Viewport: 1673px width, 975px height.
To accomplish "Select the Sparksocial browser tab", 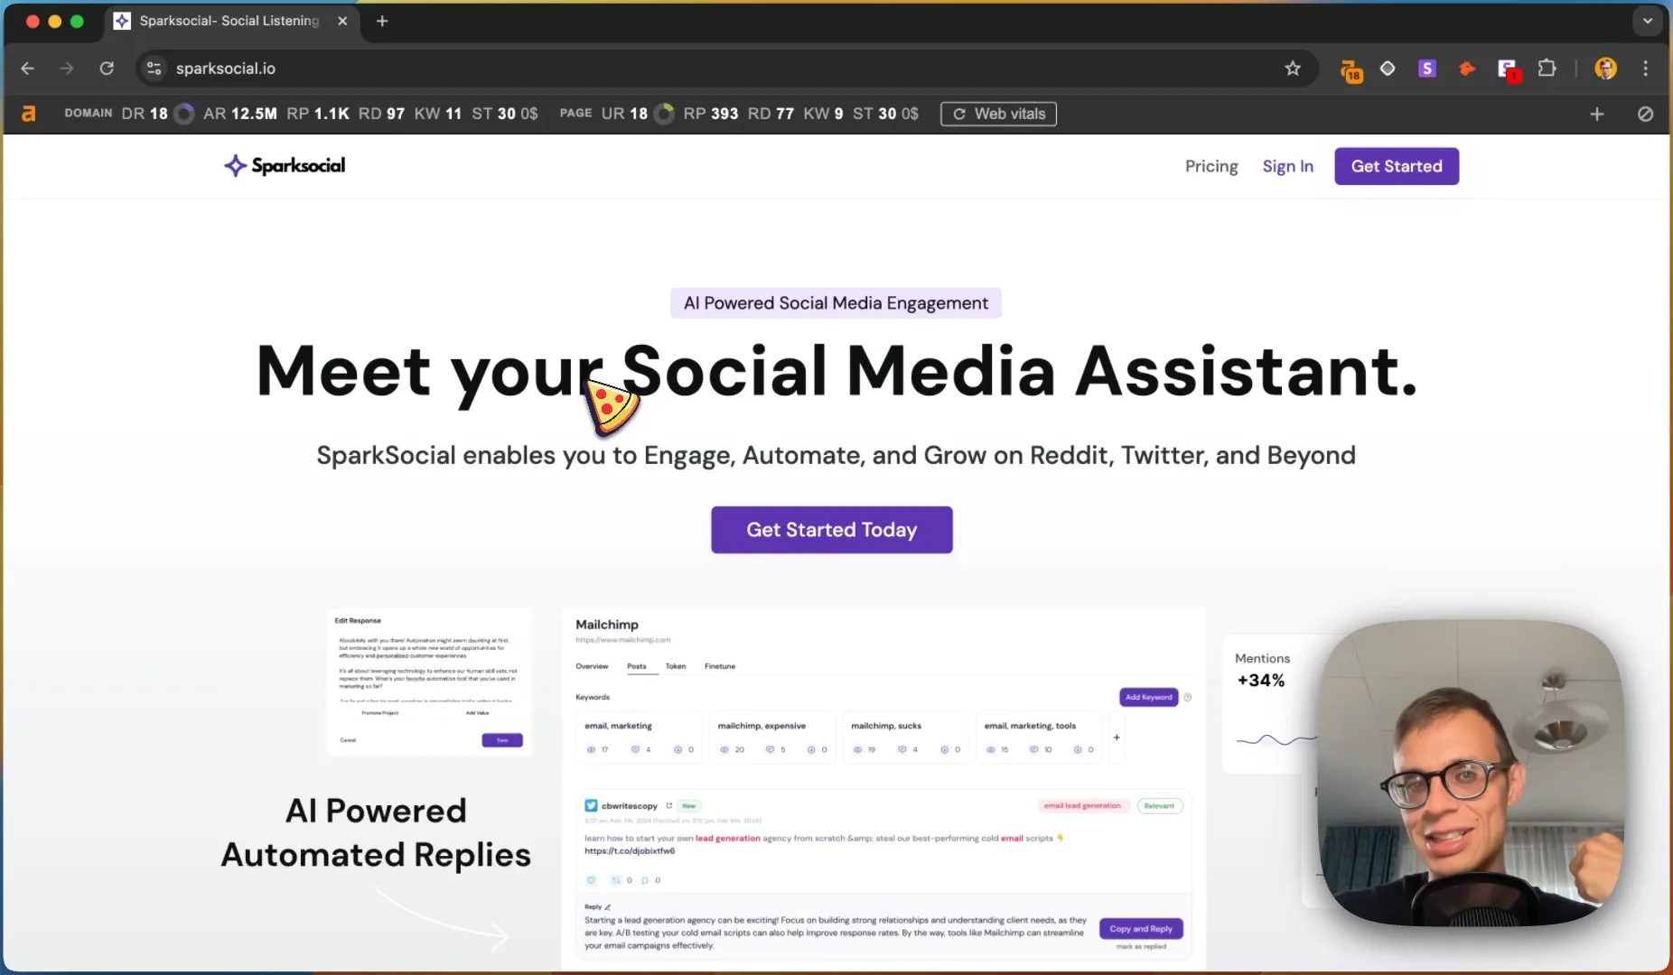I will point(229,21).
